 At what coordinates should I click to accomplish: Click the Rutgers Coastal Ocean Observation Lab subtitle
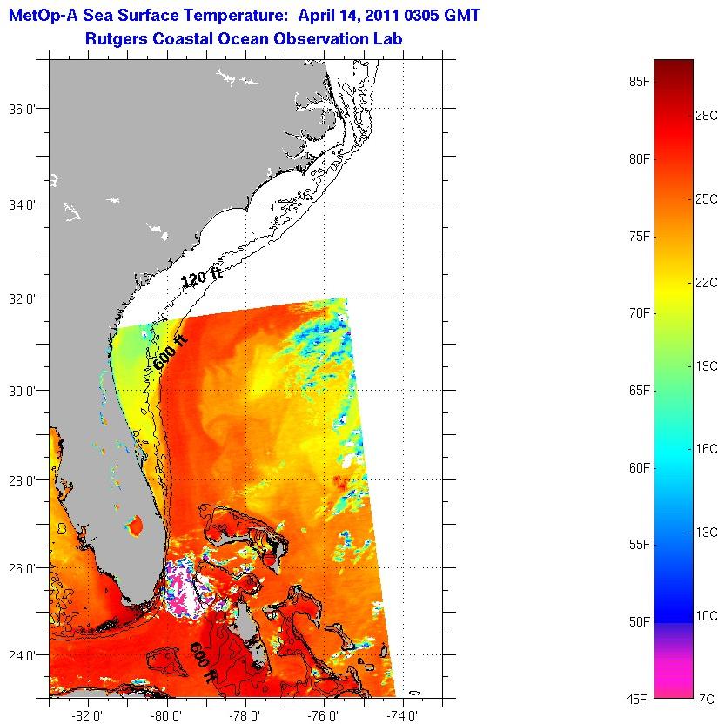click(244, 39)
